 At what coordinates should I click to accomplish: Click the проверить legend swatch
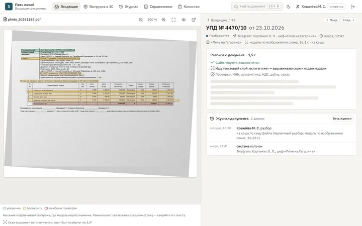coord(25,208)
